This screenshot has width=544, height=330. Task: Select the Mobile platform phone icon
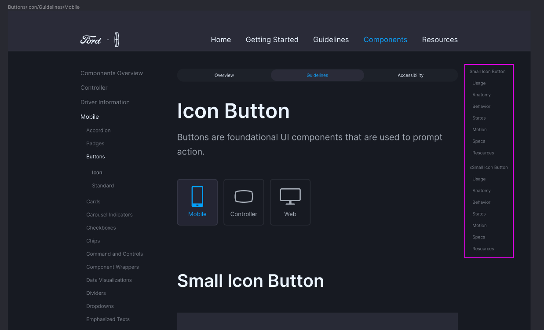(197, 196)
